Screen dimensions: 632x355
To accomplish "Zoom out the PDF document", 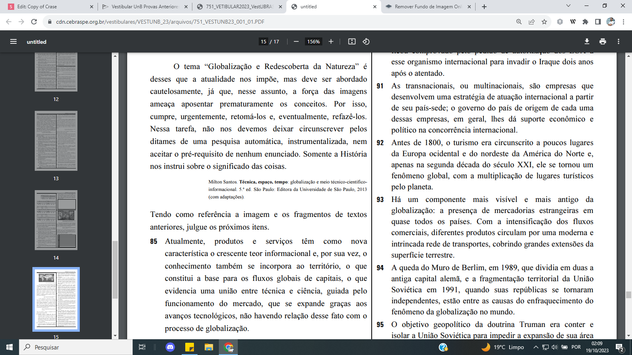I will tap(296, 41).
